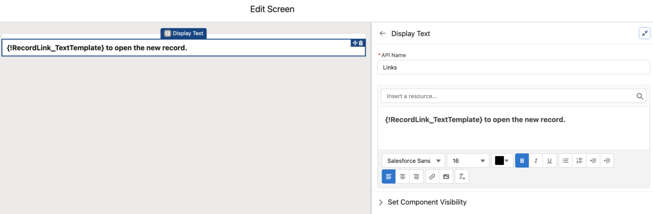Expand the Set Component Visibility section
This screenshot has width=653, height=214.
coord(426,202)
